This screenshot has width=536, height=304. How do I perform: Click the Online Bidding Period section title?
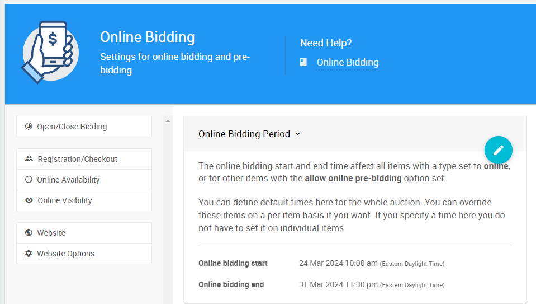click(244, 134)
